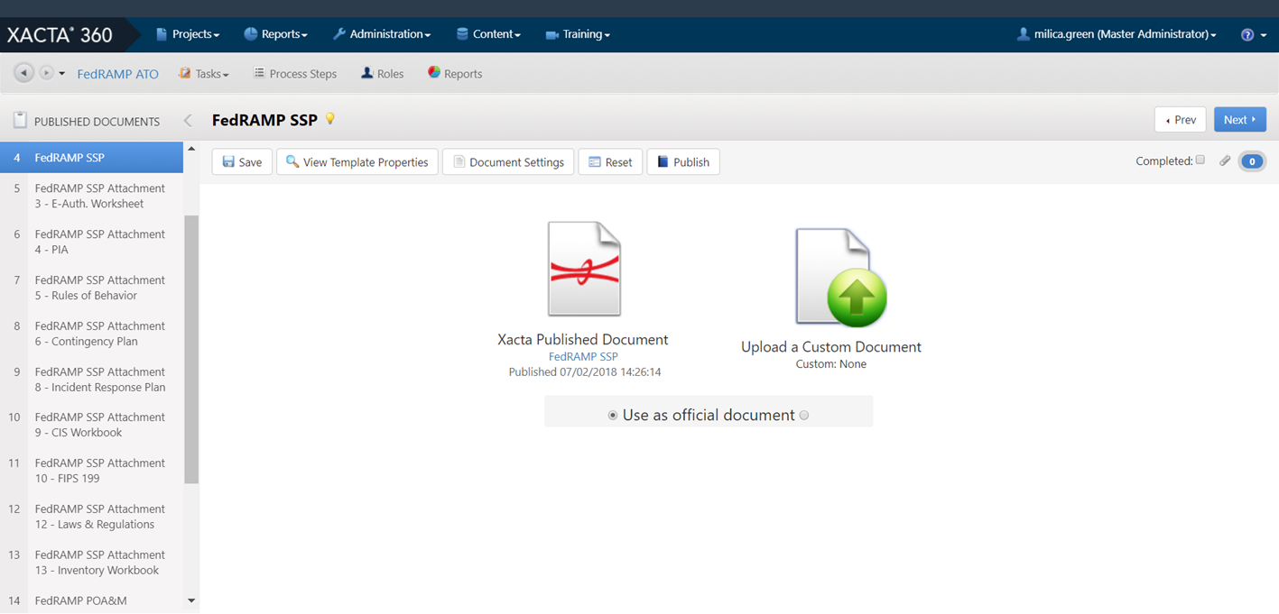The image size is (1279, 614).
Task: Reset the document
Action: (610, 162)
